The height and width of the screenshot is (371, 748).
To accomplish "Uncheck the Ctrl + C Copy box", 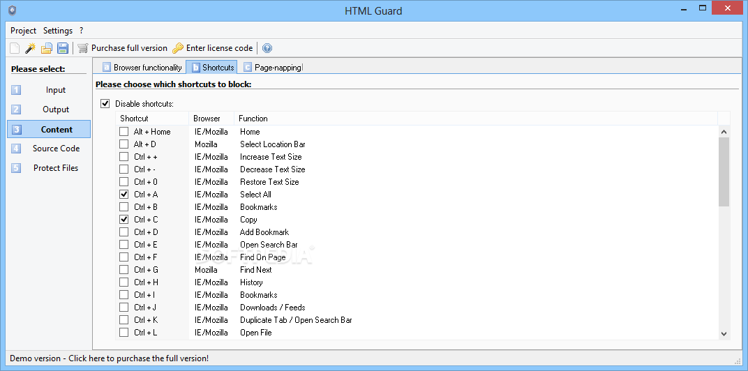I will coord(124,220).
